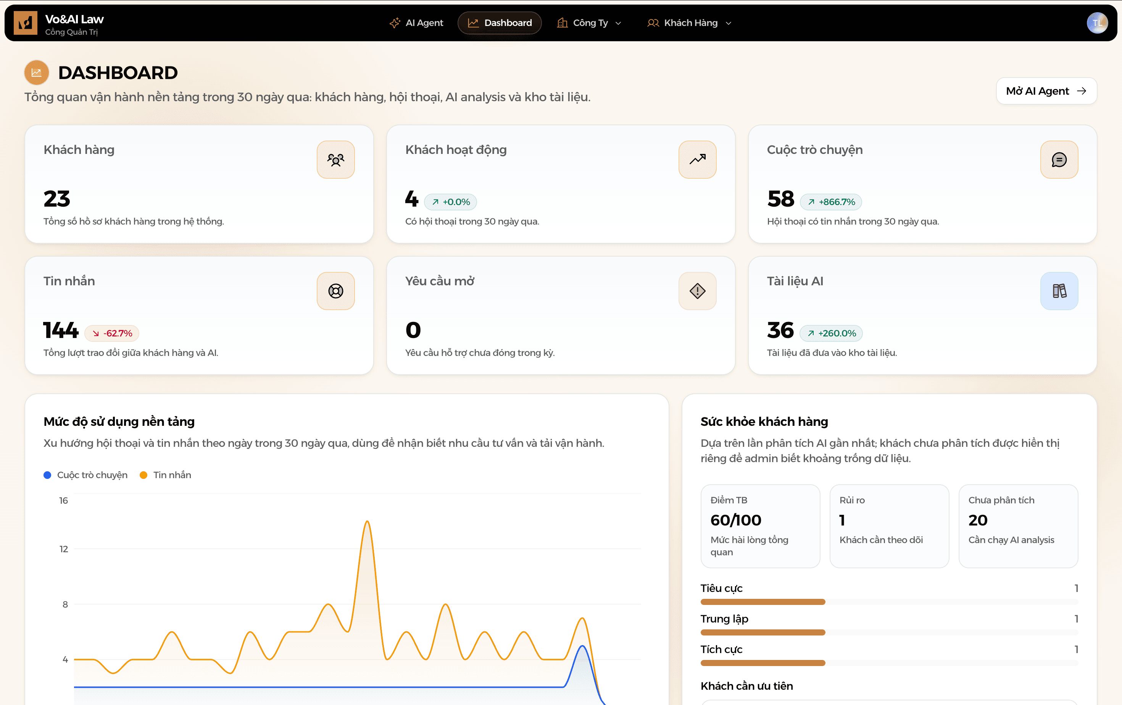The image size is (1122, 705).
Task: Click the Khách hoạt động value 4
Action: point(412,199)
